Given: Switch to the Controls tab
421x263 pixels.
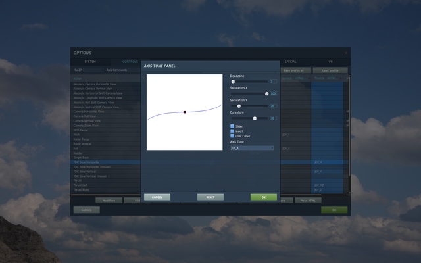Looking at the screenshot, I should pyautogui.click(x=130, y=62).
